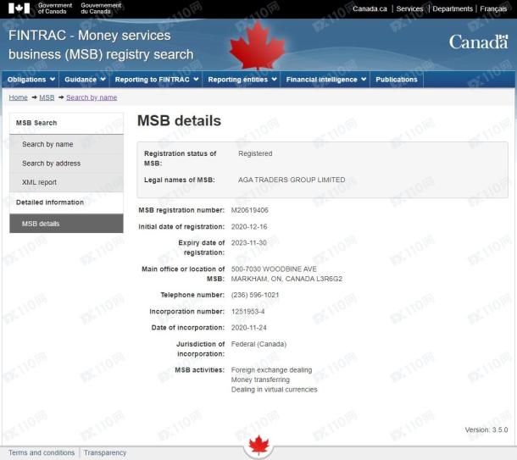Select Search by address in sidebar

pos(66,163)
